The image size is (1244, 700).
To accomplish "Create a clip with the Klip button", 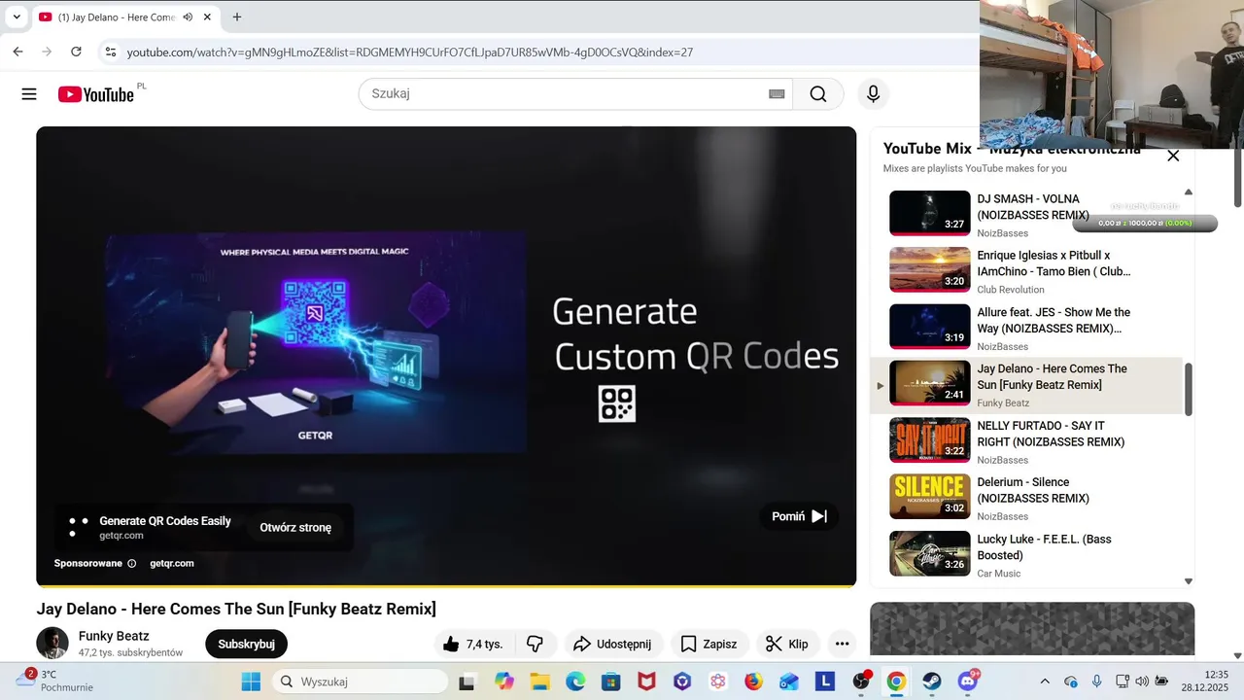I will tap(787, 644).
